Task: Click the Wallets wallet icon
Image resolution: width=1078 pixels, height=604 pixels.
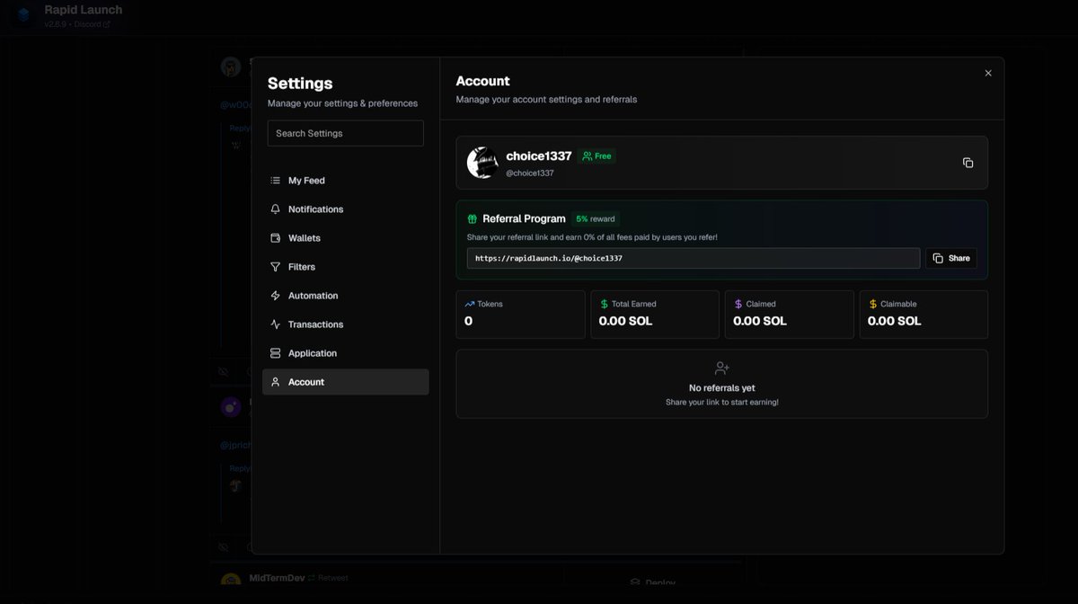Action: (x=275, y=238)
